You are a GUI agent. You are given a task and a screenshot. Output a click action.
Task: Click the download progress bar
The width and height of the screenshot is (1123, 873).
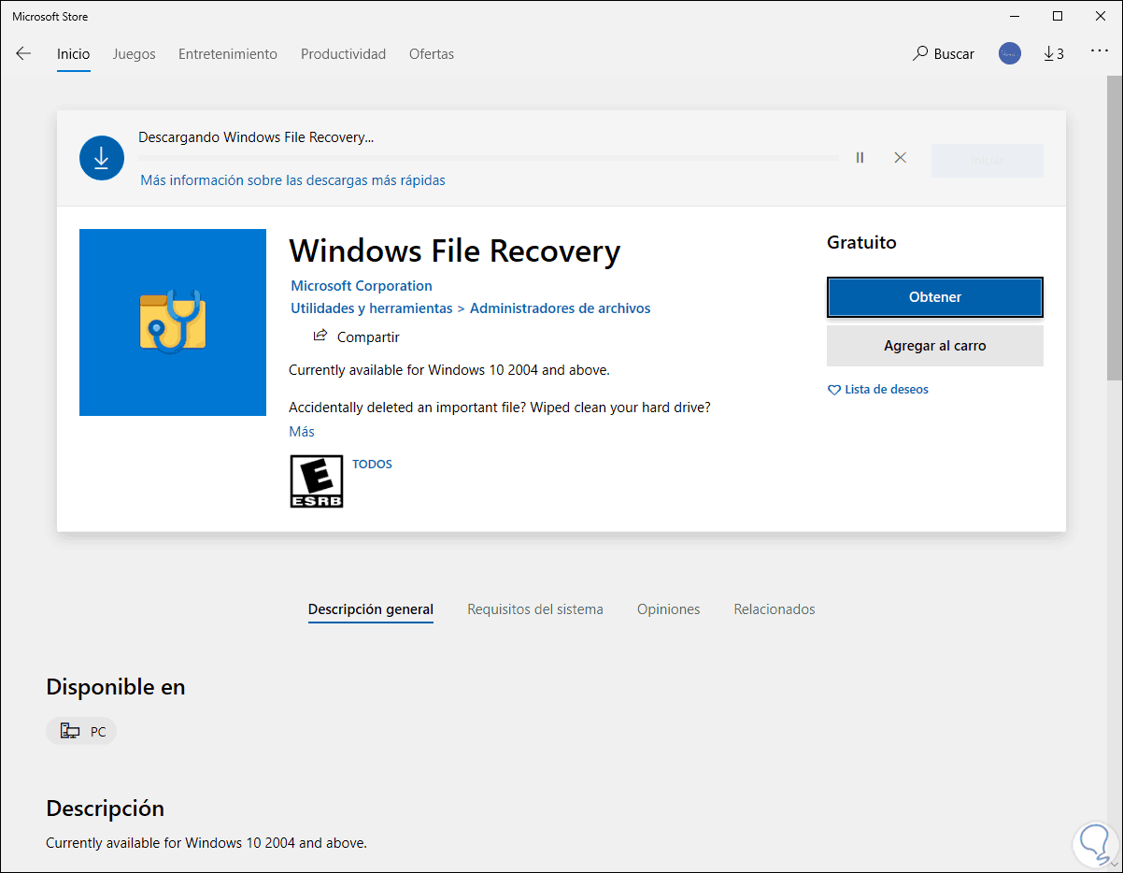(x=489, y=158)
